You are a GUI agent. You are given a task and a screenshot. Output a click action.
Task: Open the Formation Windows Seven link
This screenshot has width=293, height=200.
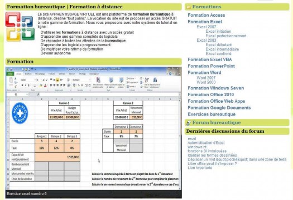(x=215, y=88)
